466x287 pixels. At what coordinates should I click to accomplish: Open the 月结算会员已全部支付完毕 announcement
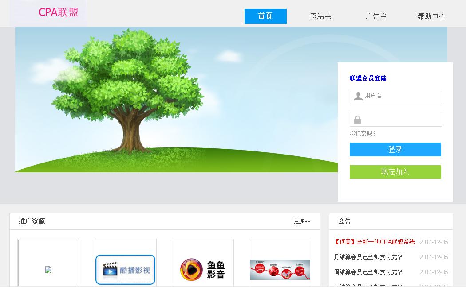(368, 257)
